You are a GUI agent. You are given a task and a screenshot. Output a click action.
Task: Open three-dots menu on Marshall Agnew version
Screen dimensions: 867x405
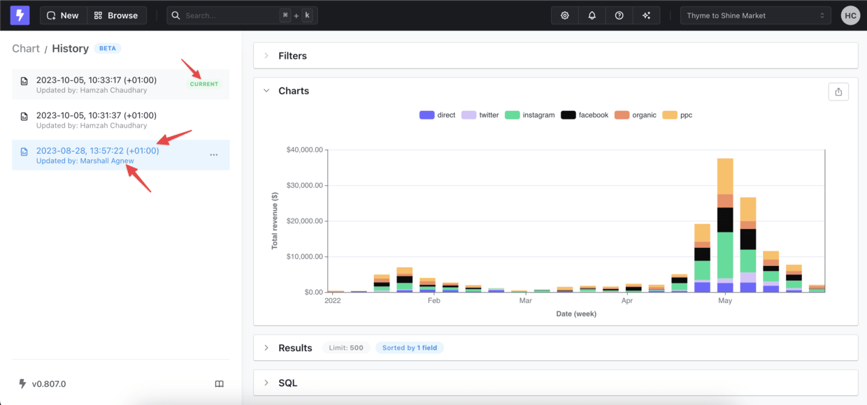(214, 155)
